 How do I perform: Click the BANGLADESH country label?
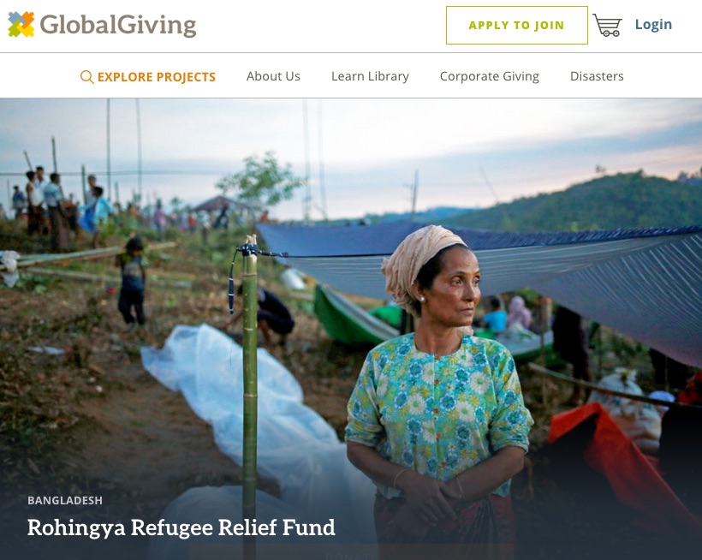pyautogui.click(x=65, y=500)
